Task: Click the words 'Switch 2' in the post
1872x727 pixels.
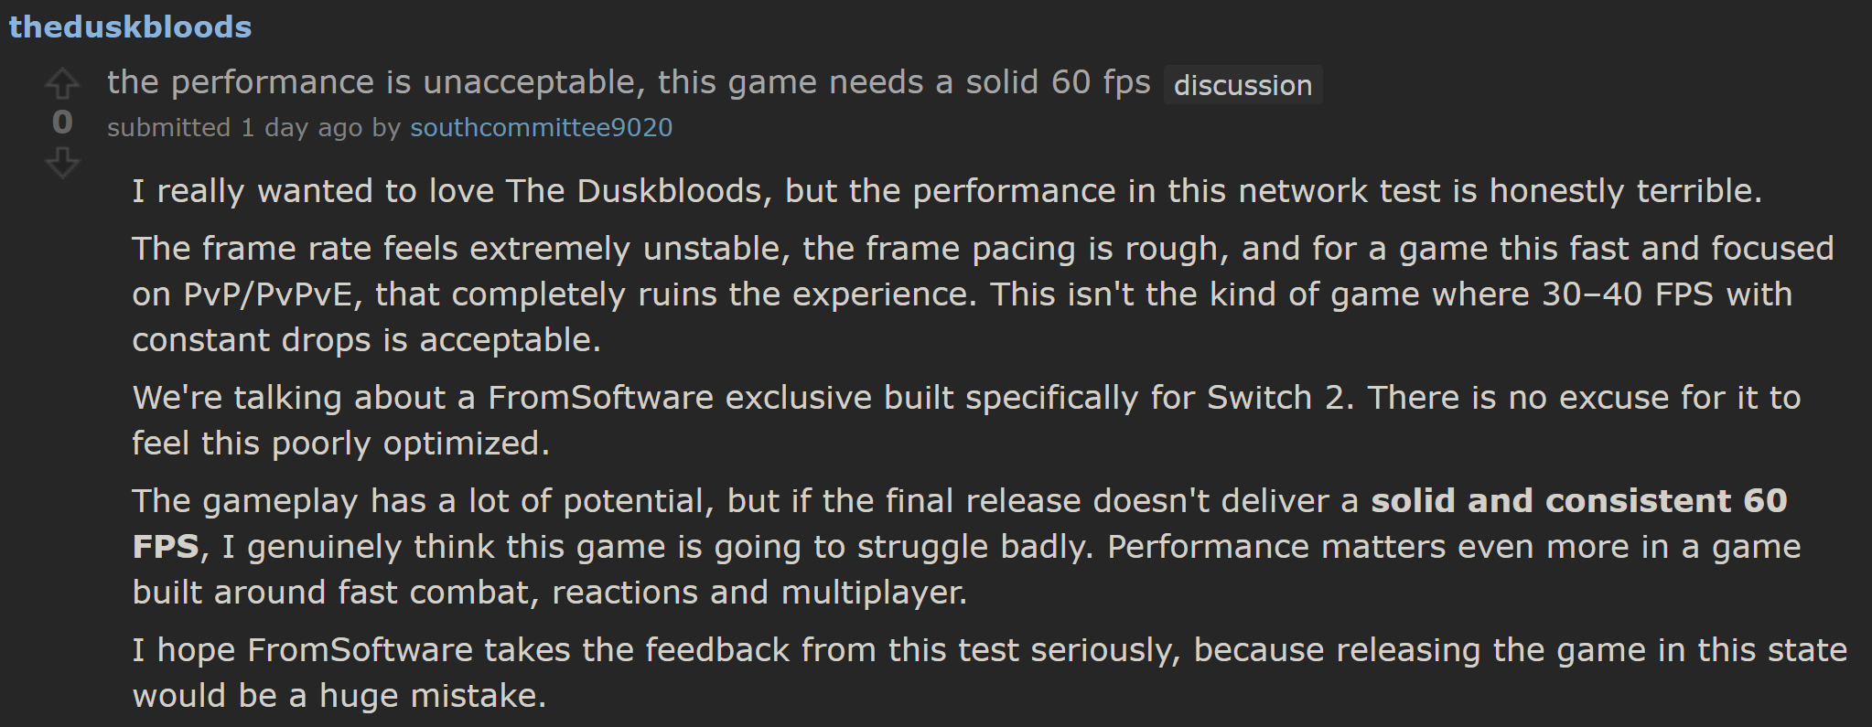Action: pyautogui.click(x=1278, y=398)
